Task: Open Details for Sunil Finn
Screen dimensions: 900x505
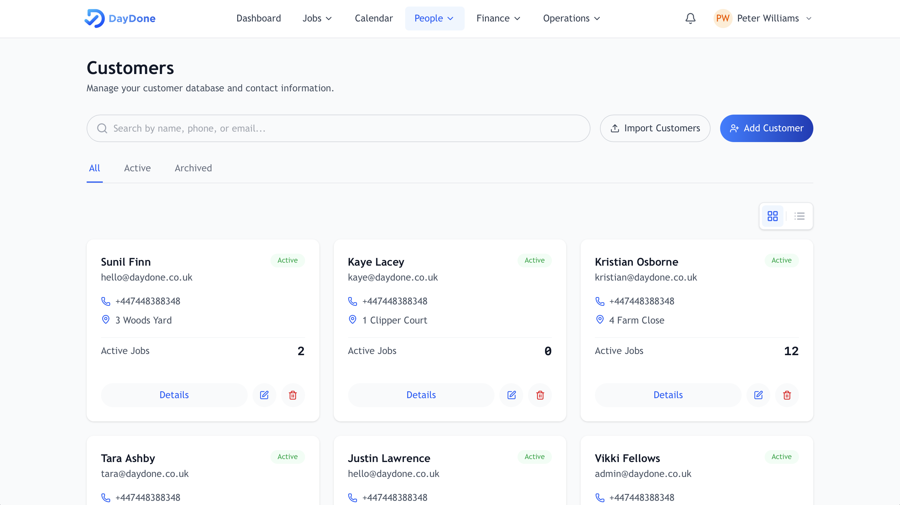Action: pos(174,395)
